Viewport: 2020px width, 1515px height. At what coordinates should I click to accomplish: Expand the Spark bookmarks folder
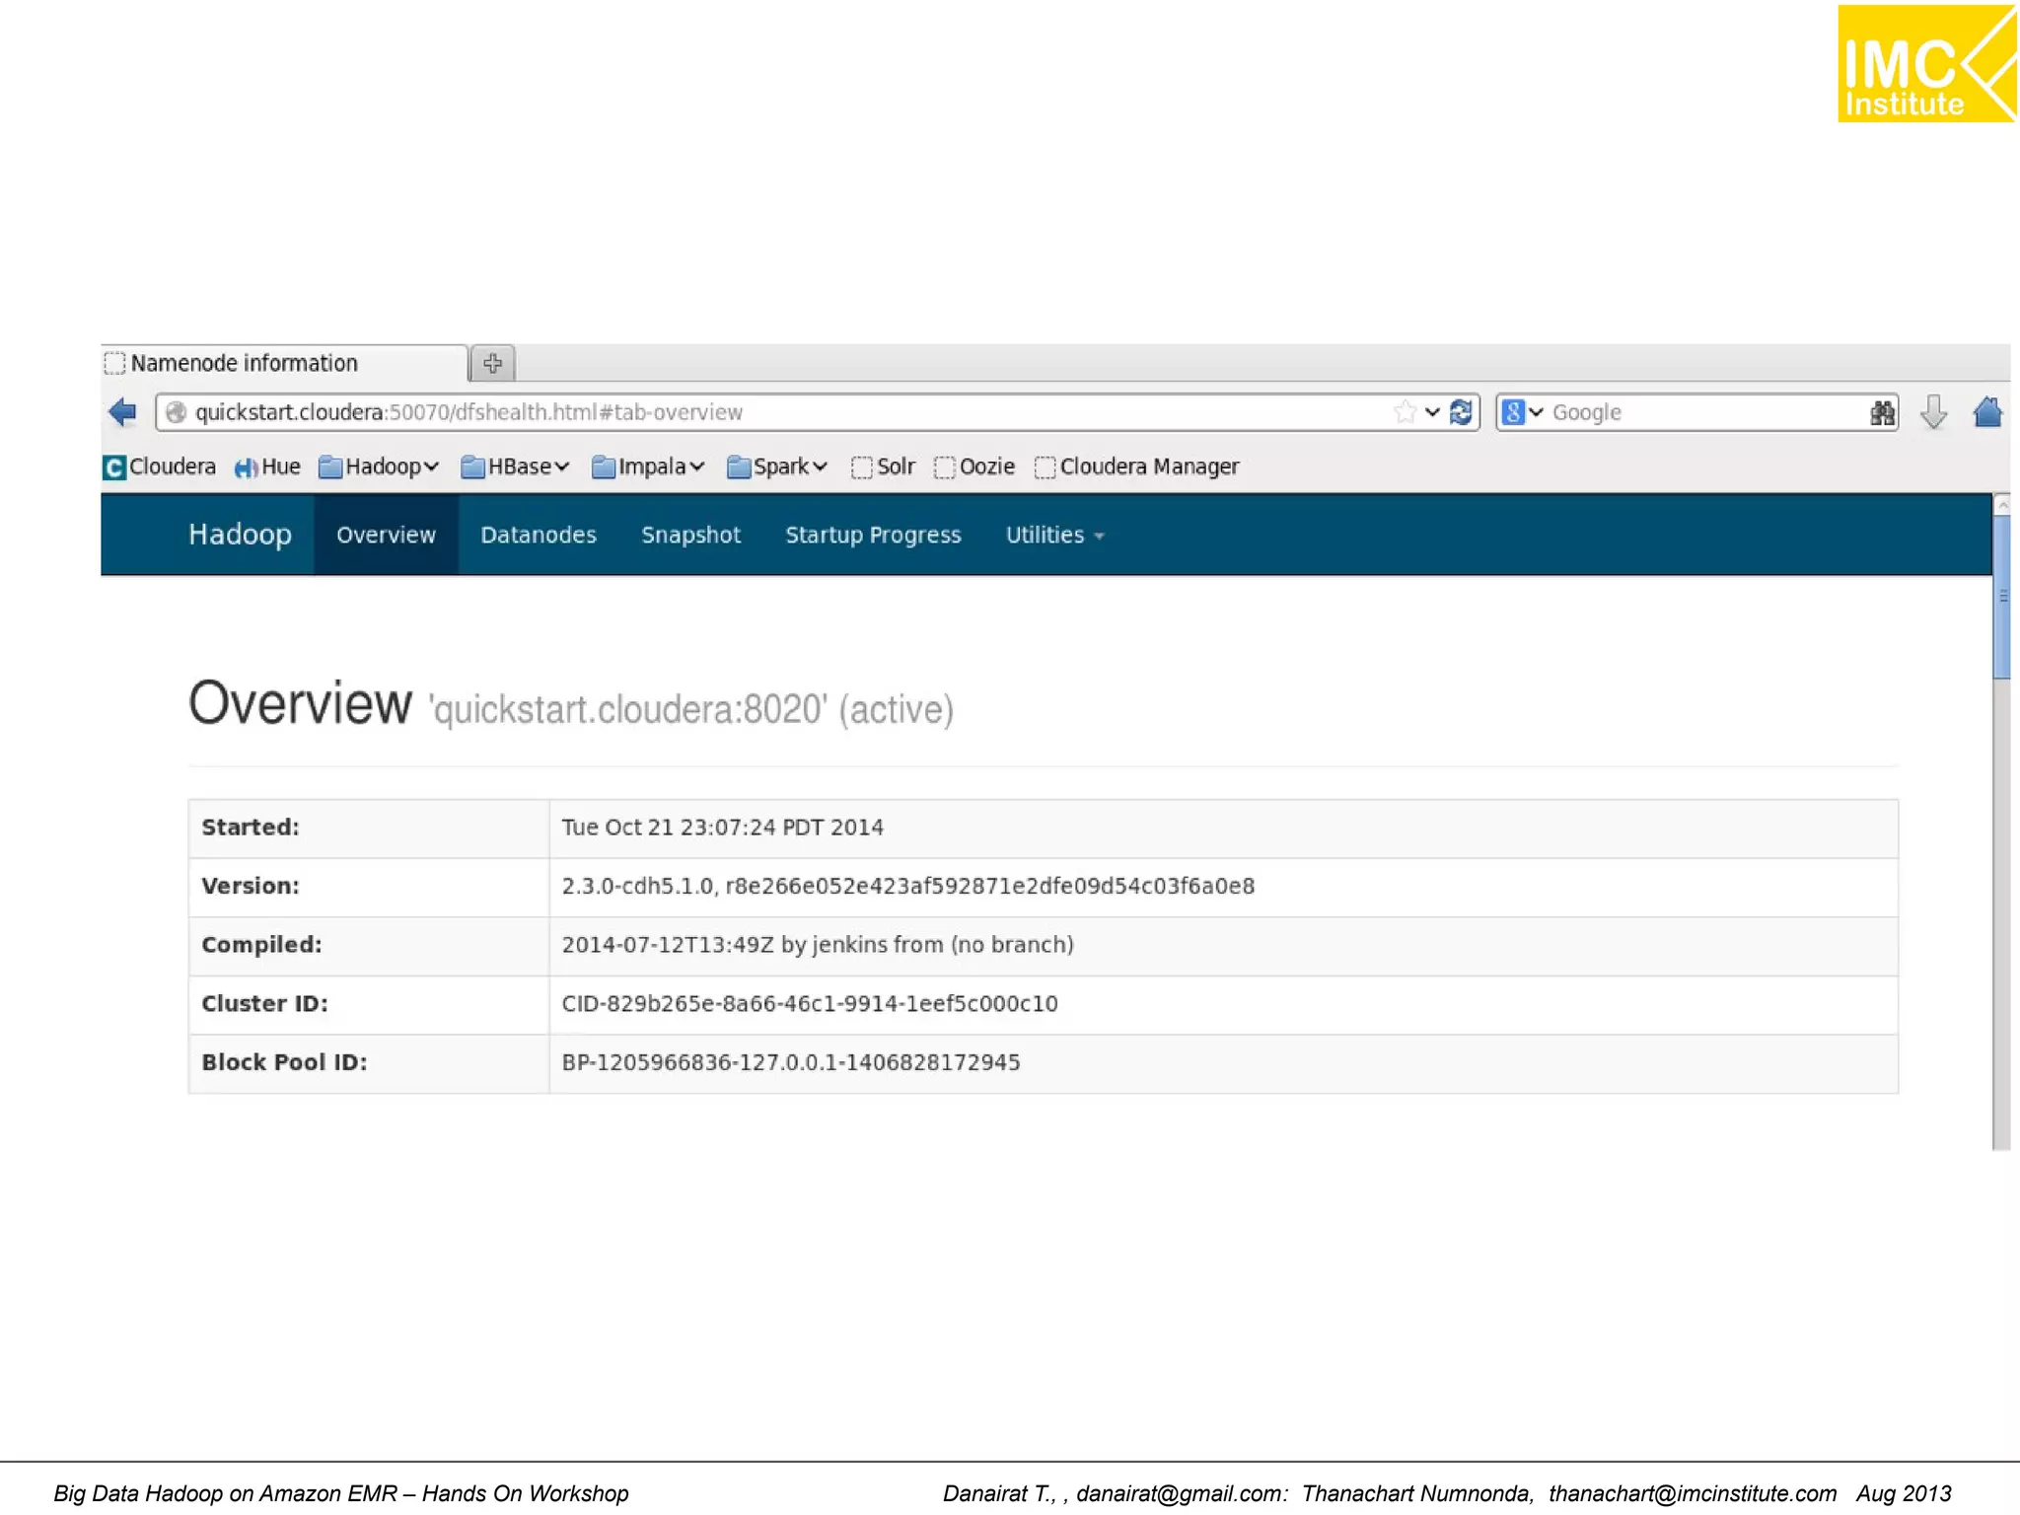[x=776, y=467]
